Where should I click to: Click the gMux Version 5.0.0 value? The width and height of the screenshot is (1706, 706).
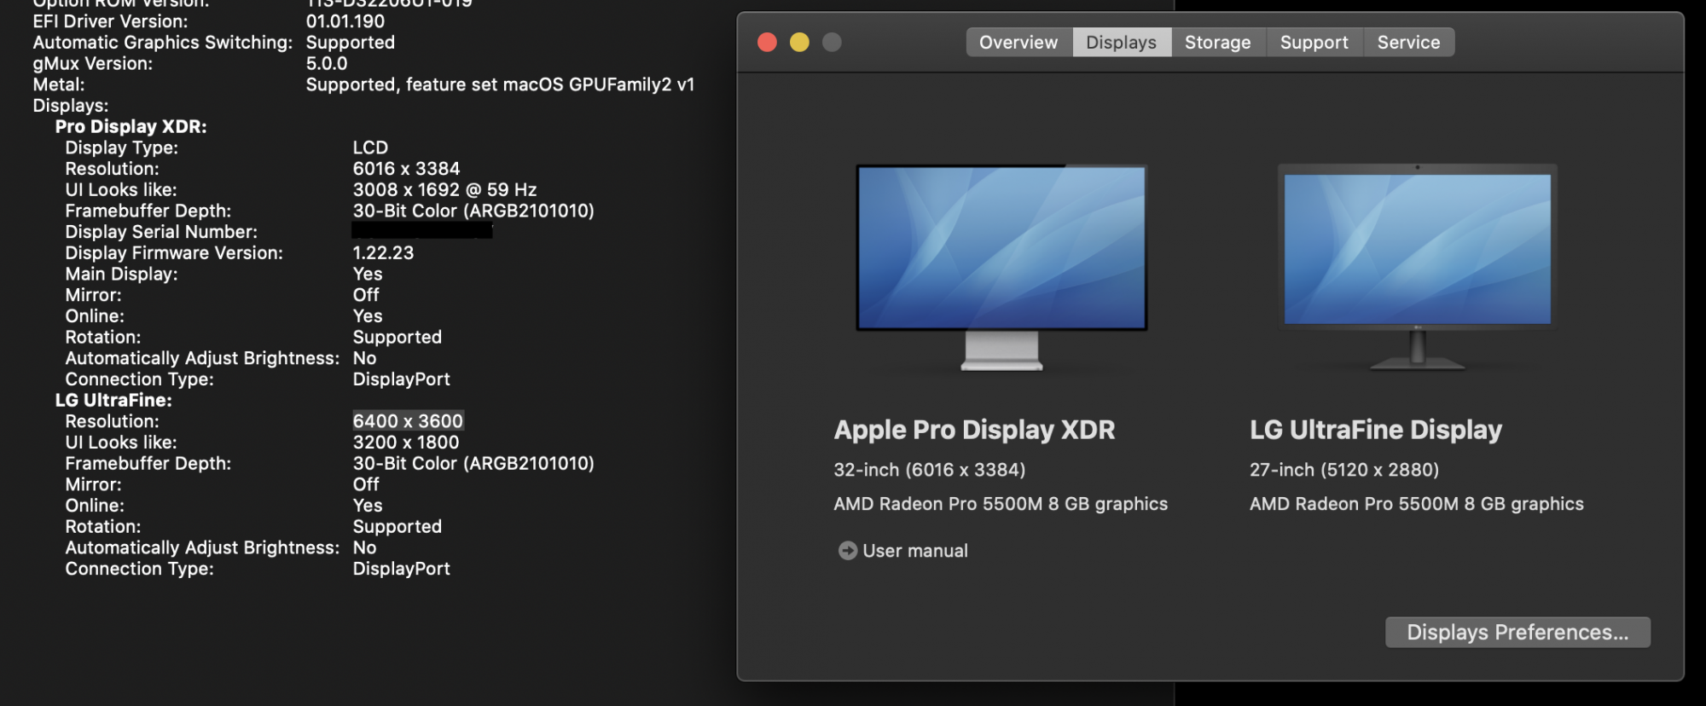(x=327, y=64)
